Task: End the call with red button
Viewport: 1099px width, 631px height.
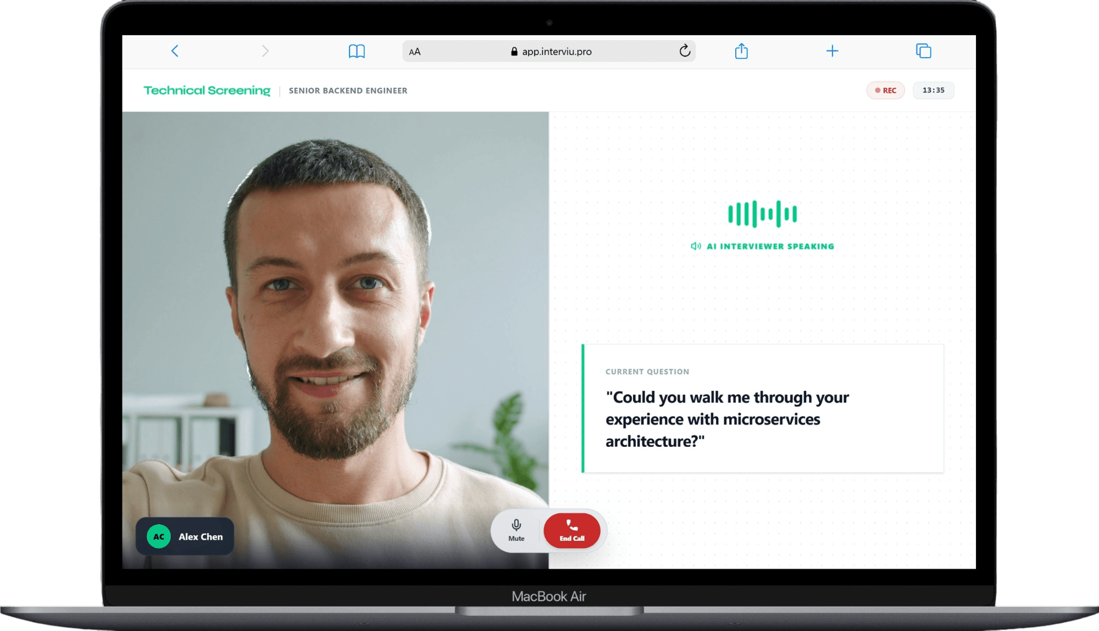Action: click(x=572, y=530)
